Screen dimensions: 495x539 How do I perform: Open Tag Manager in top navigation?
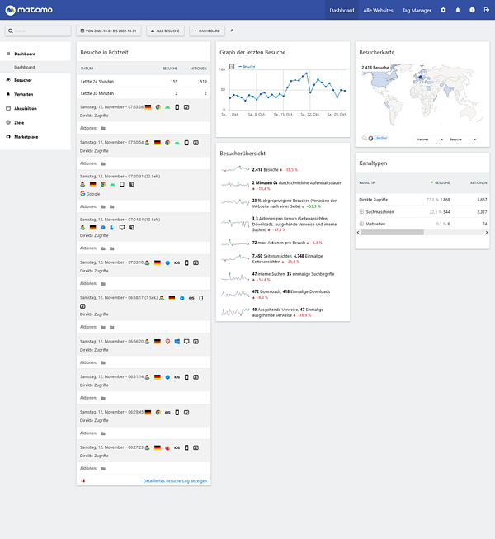416,10
